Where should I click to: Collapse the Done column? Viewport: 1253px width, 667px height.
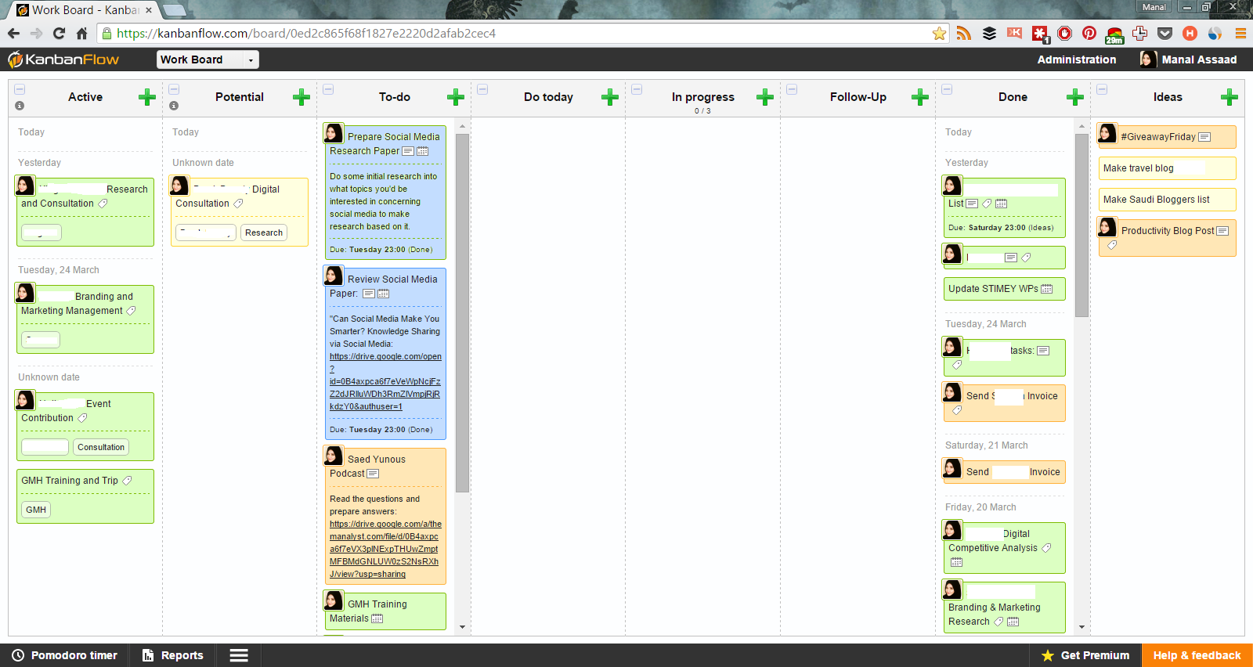tap(947, 89)
